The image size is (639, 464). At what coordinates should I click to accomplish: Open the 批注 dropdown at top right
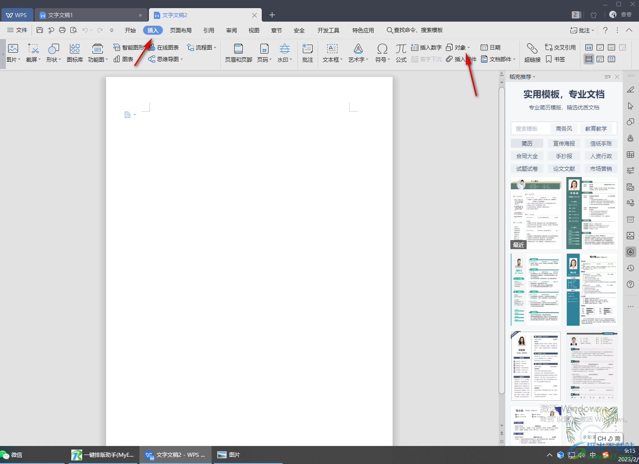(x=582, y=30)
